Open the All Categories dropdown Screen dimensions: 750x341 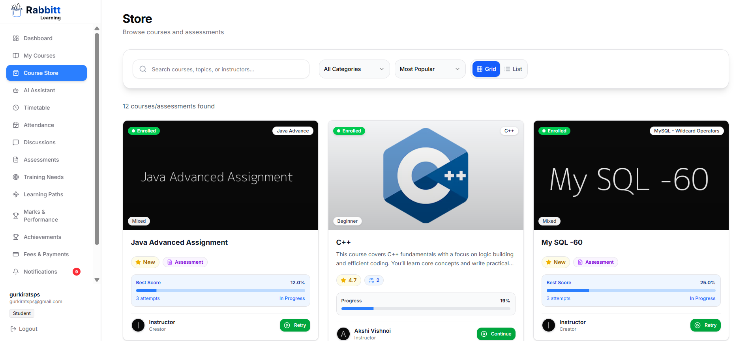click(x=354, y=69)
